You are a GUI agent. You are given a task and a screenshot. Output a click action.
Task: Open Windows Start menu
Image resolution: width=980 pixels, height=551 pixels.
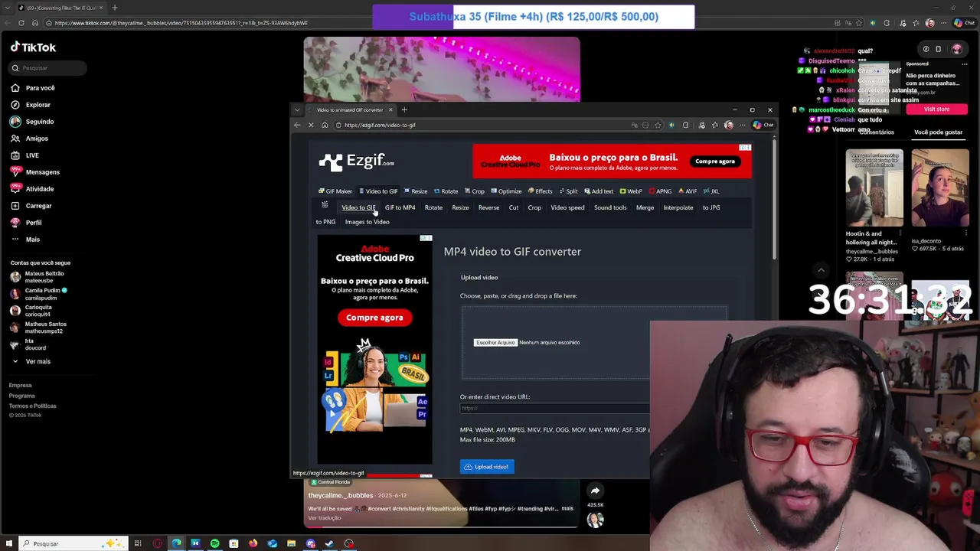point(8,543)
